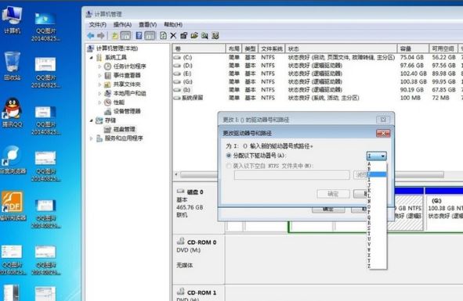Expand the 服务和应用程序 node arrow
Viewport: 463px width, 301px height.
pyautogui.click(x=91, y=138)
